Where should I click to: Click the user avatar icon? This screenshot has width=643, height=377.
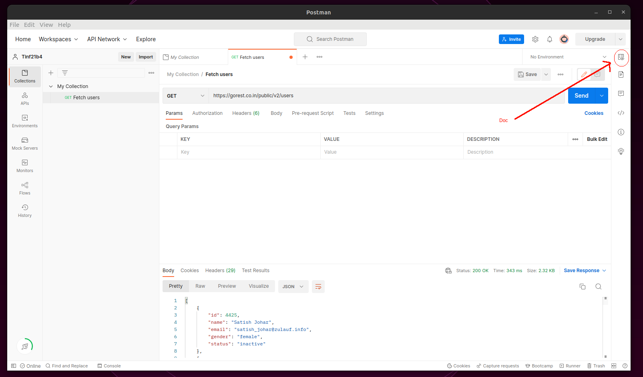[x=564, y=39]
